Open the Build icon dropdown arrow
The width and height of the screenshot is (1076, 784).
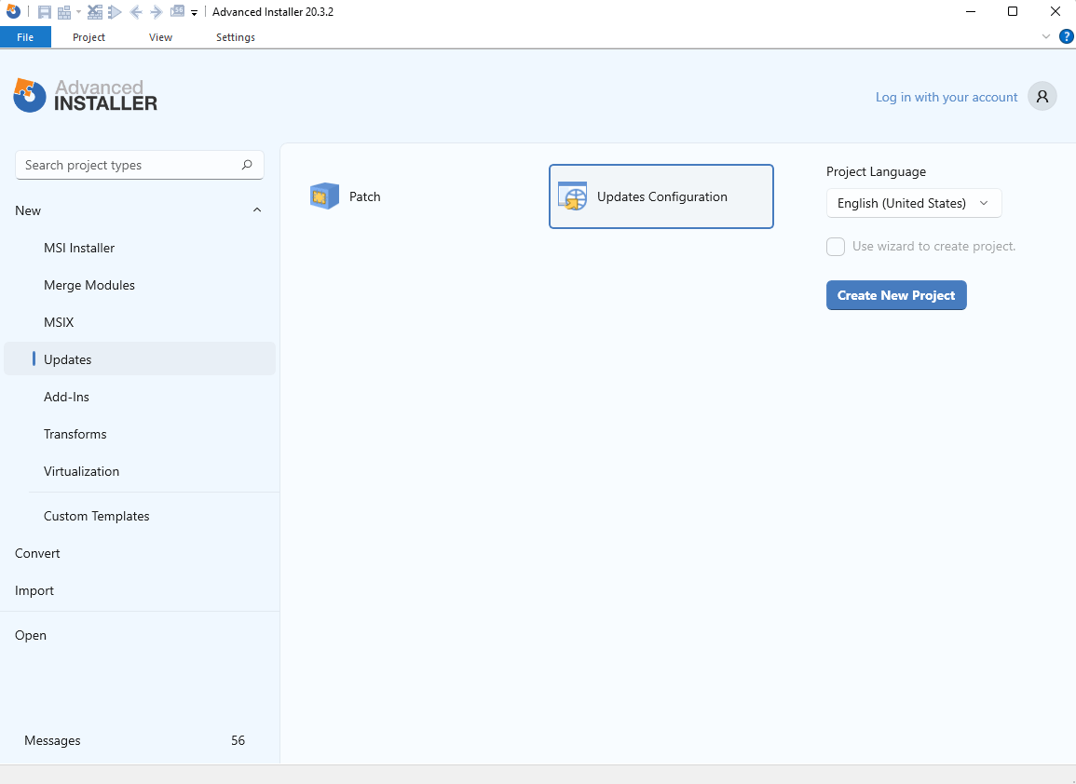(78, 12)
